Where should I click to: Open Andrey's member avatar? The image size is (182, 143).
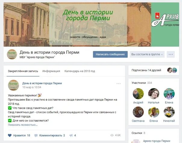138,94
